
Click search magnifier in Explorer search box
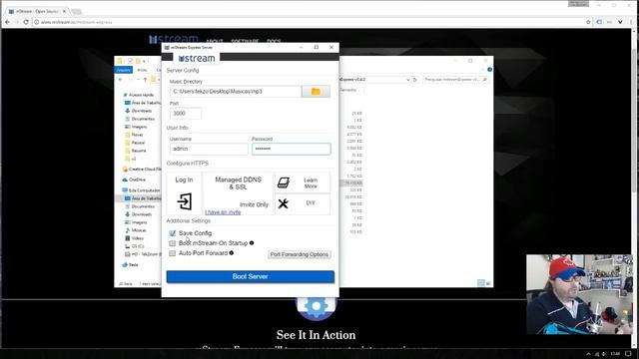(x=484, y=80)
